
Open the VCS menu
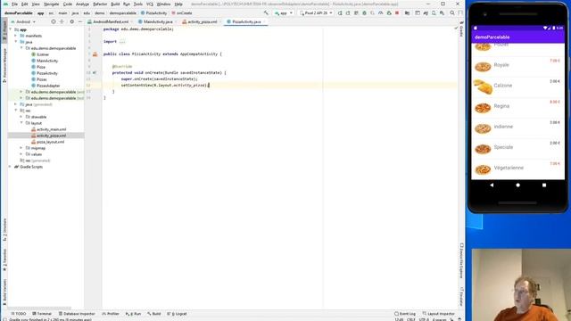[x=150, y=4]
